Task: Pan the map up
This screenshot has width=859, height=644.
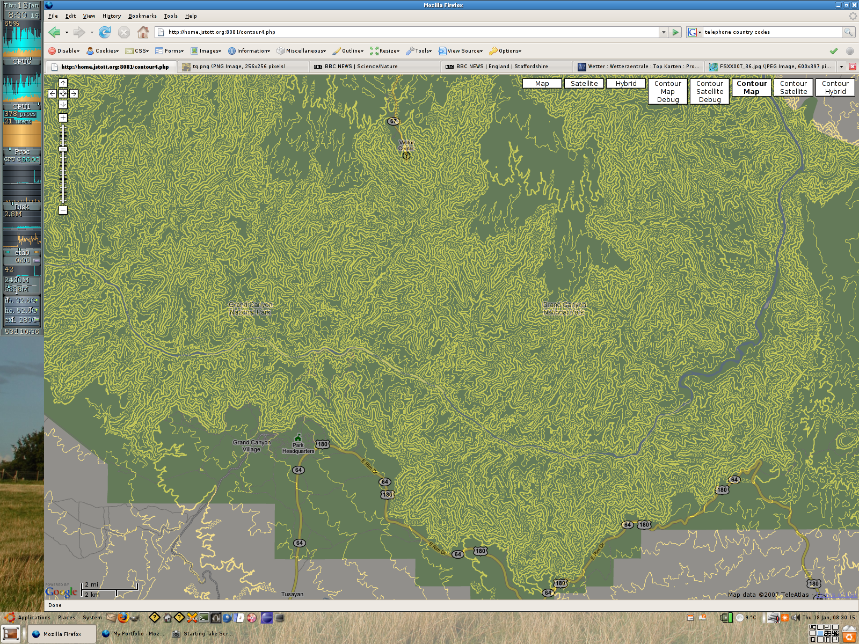Action: pos(63,83)
